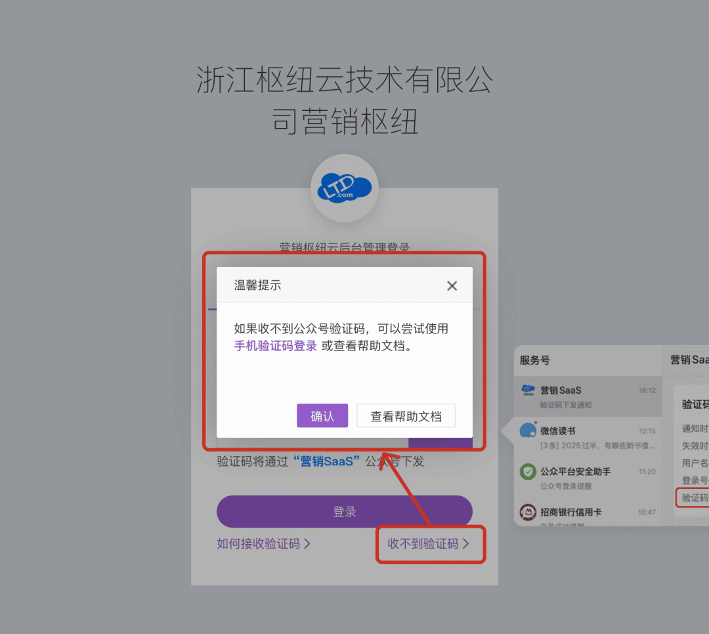The image size is (709, 634).
Task: Click the chevron after 如何接收验证码
Action: (307, 543)
